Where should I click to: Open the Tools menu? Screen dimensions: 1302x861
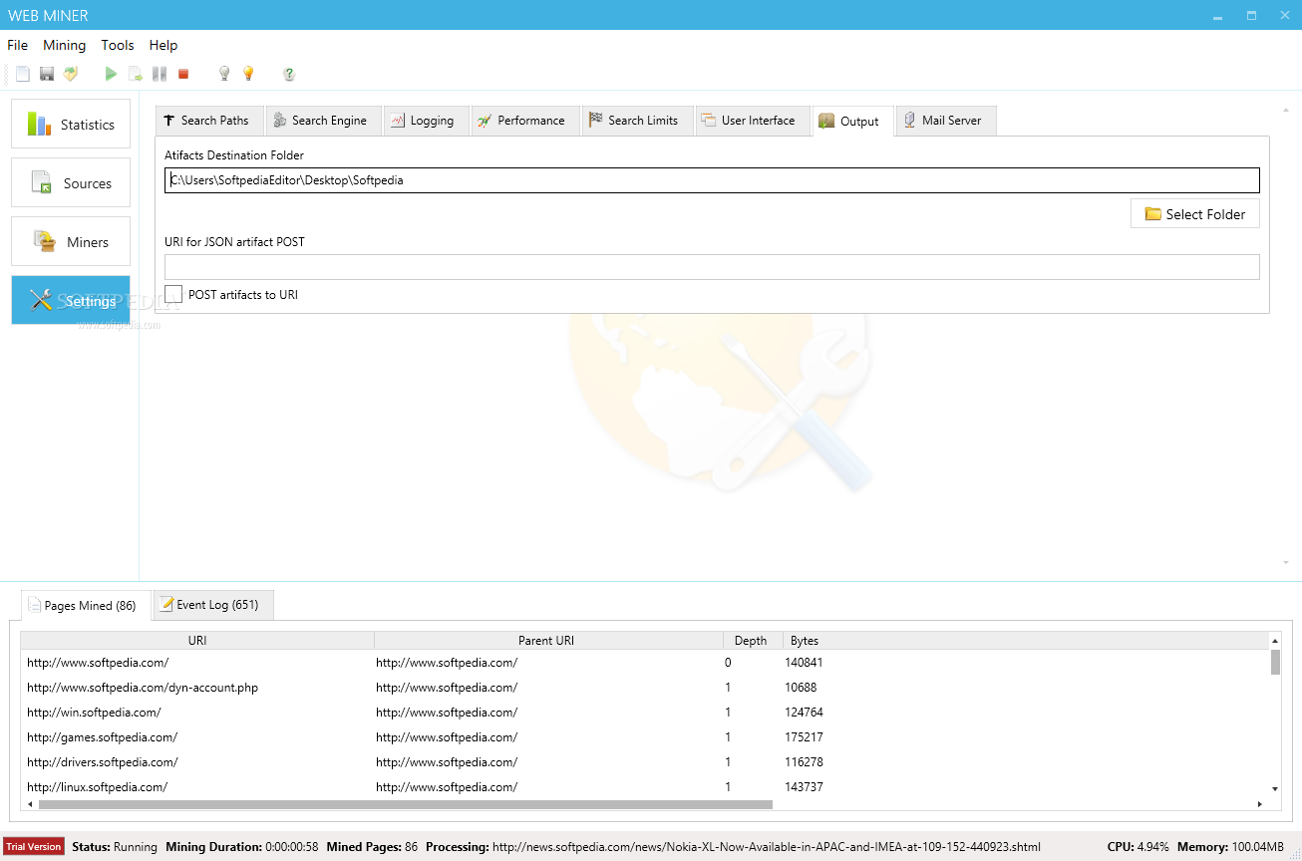[x=118, y=45]
